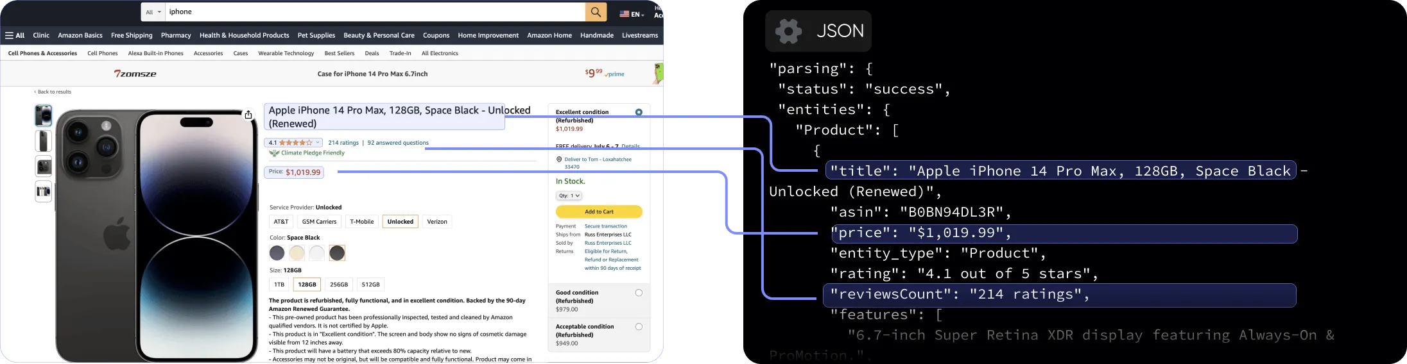Click the "asin": "B0BN94DL3R" JSON line
1407x364 pixels.
coord(920,212)
